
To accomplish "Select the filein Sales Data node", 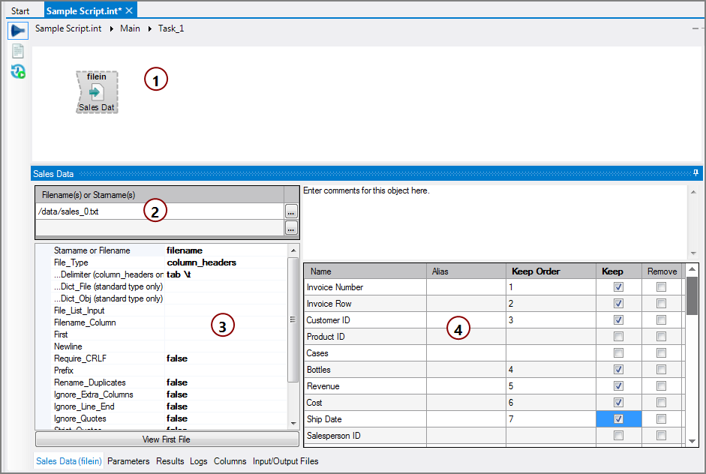I will pos(96,90).
